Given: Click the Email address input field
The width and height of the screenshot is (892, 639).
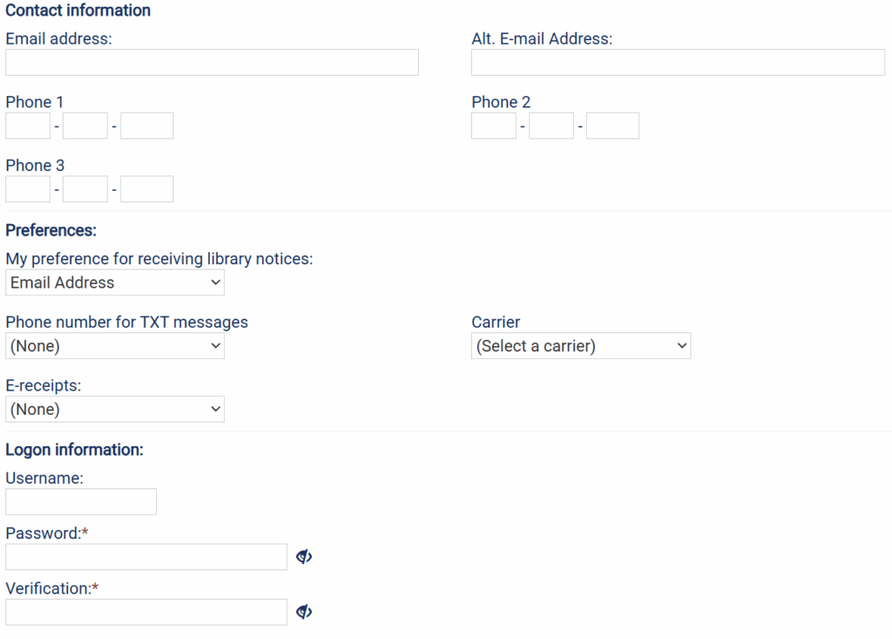Looking at the screenshot, I should click(212, 63).
